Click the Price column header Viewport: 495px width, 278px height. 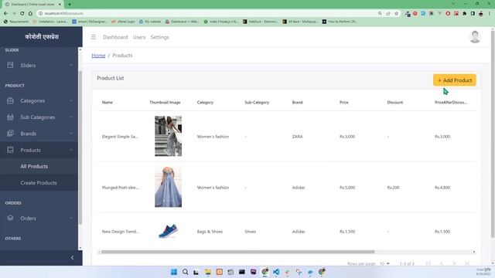point(343,102)
